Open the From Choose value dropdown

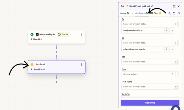148,74
